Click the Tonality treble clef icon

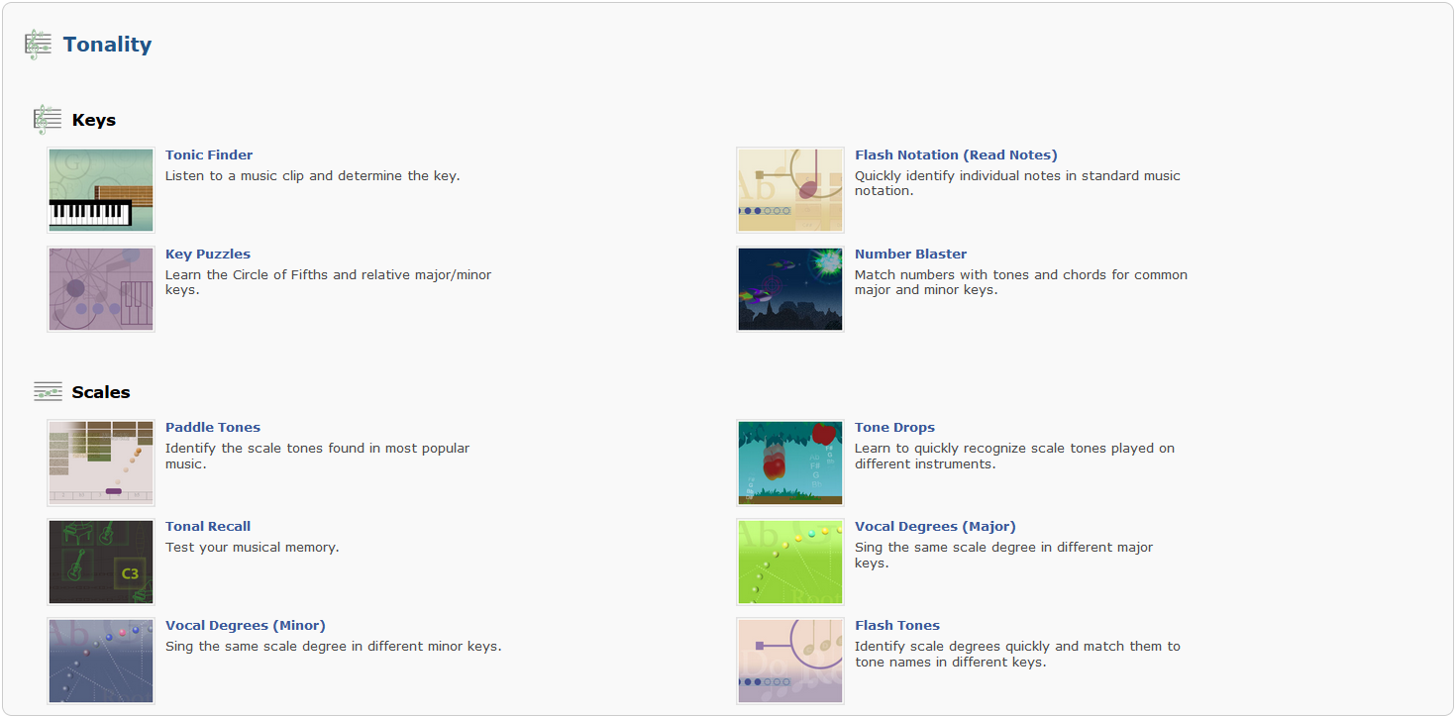pyautogui.click(x=38, y=45)
